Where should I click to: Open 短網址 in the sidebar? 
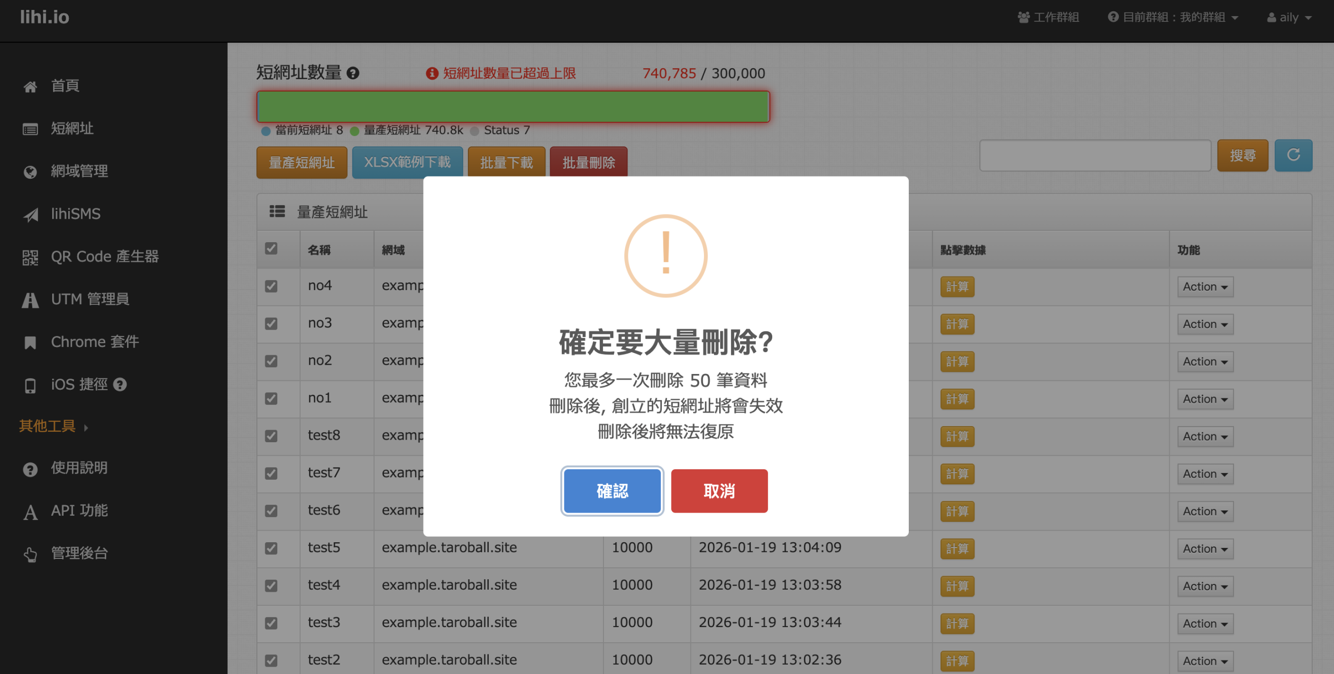[x=72, y=129]
